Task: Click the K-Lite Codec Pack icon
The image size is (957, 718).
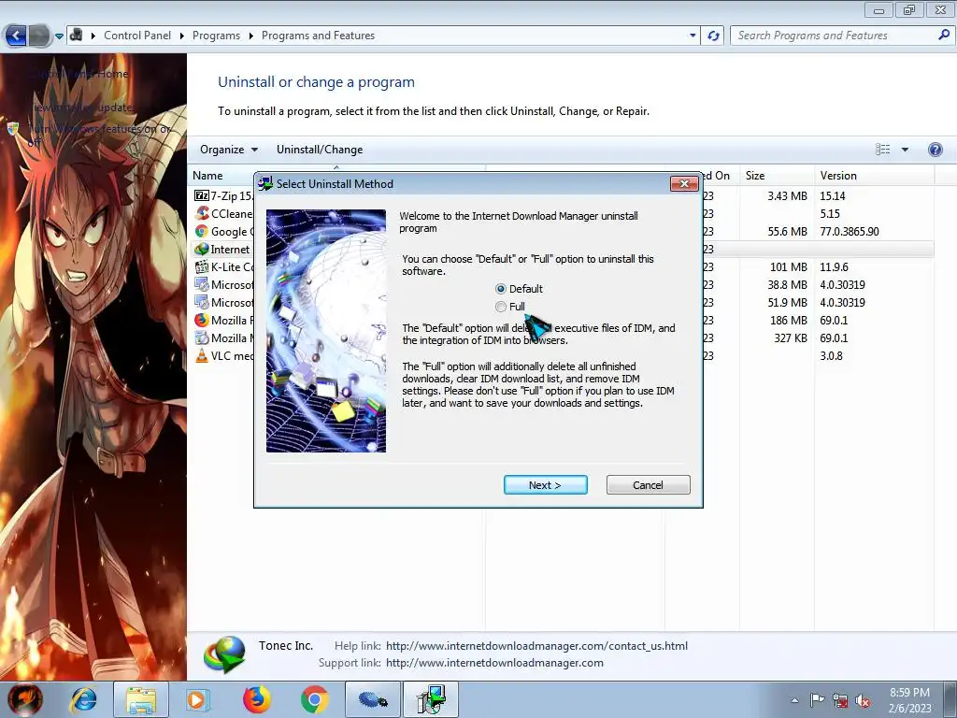Action: point(202,266)
